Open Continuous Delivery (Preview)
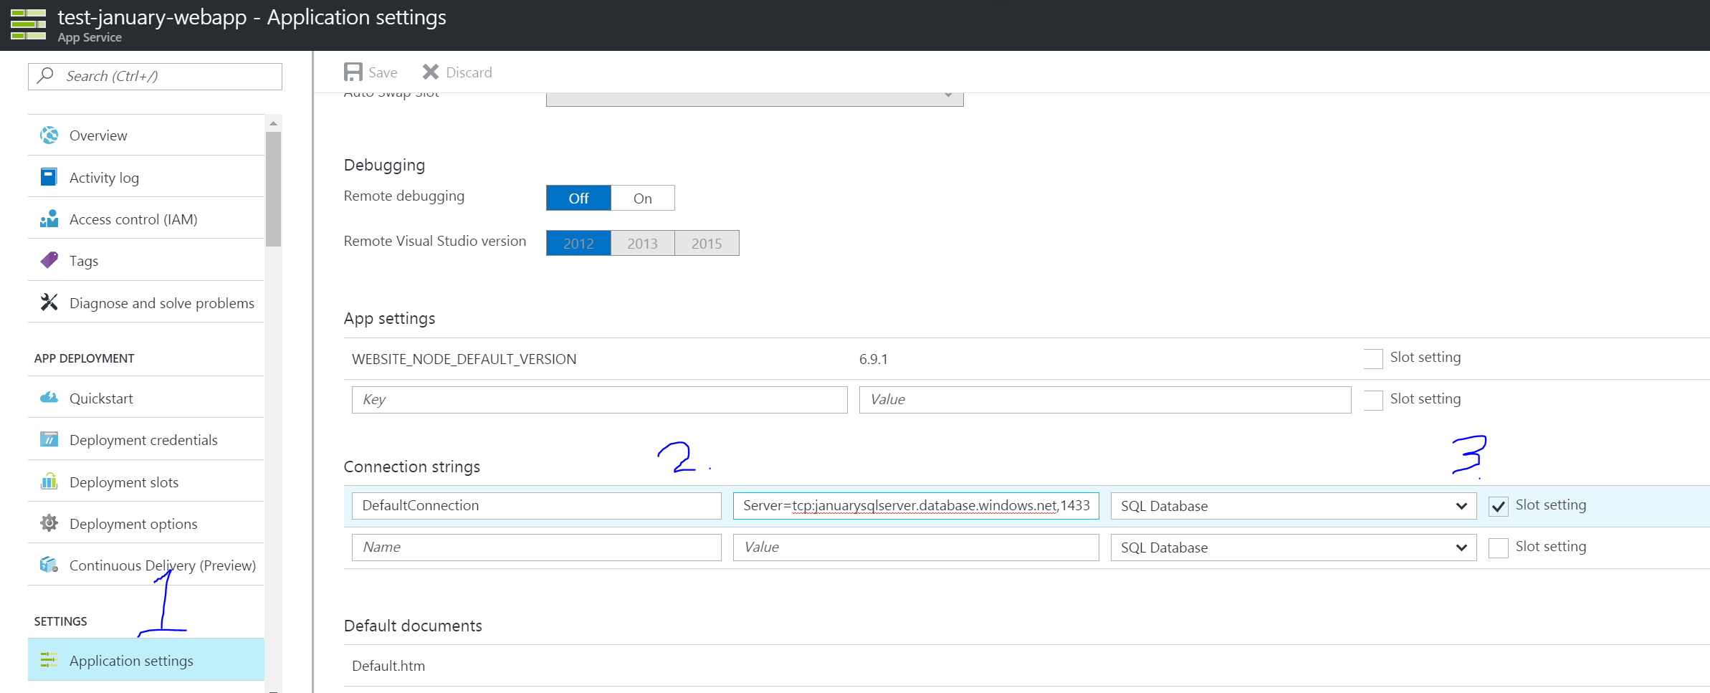The width and height of the screenshot is (1710, 693). click(x=146, y=565)
